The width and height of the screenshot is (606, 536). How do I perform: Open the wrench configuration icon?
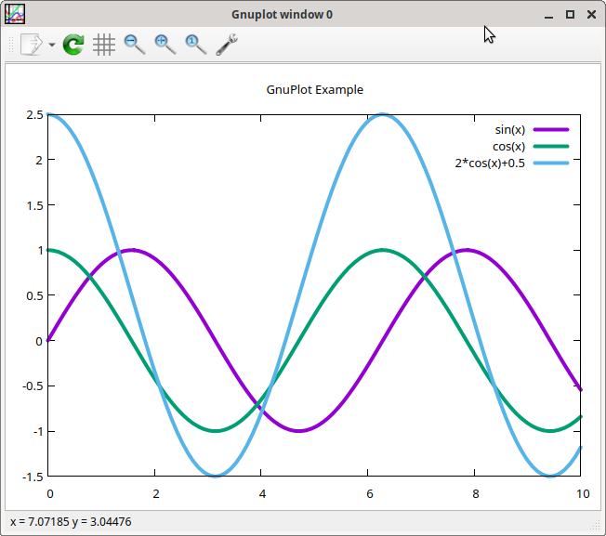tap(227, 45)
